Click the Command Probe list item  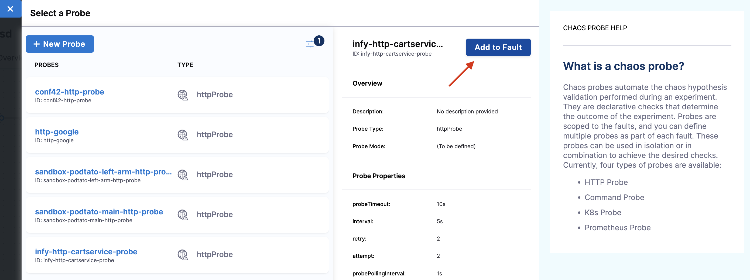coord(614,198)
